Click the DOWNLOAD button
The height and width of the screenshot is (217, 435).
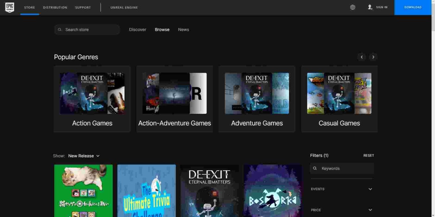[412, 7]
